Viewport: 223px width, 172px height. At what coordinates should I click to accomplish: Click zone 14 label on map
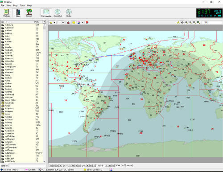pyautogui.click(x=131, y=58)
